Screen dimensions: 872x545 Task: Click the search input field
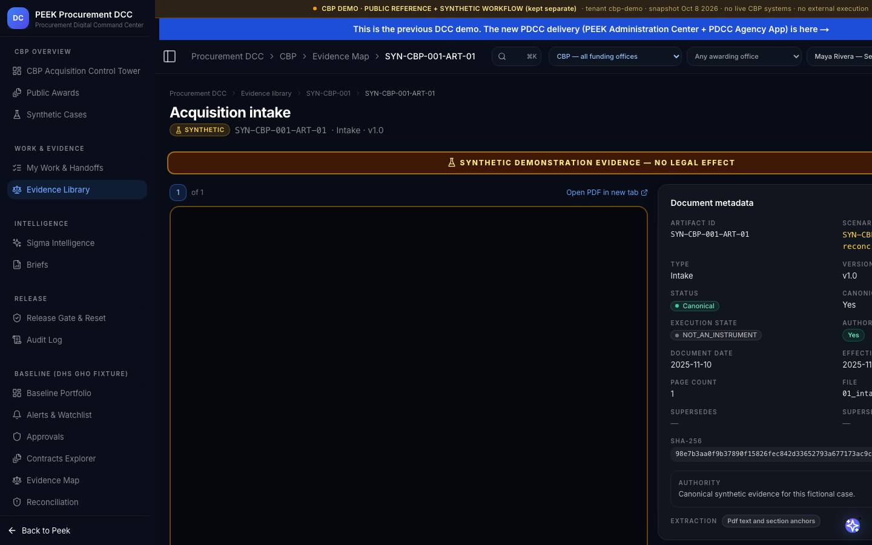[517, 56]
